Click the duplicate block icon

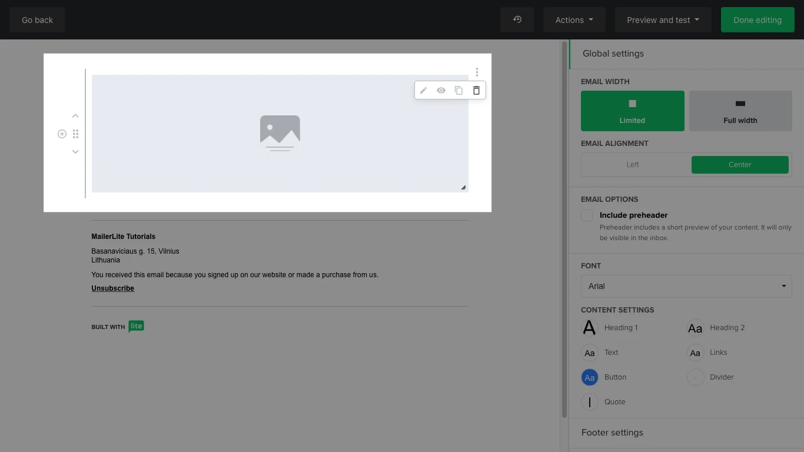(x=459, y=91)
